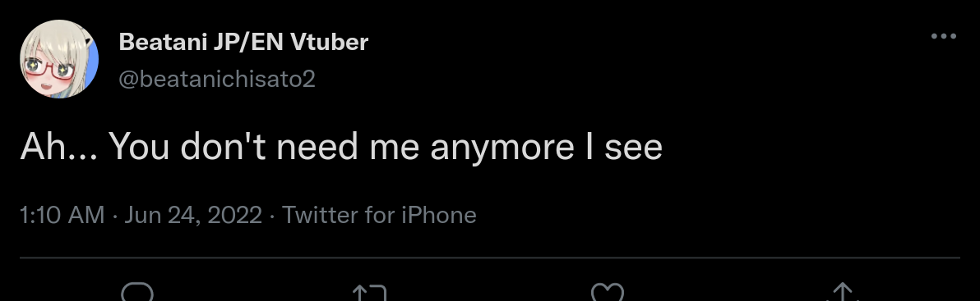
Task: Click the "Ah..." at the tweet start
Action: 58,148
